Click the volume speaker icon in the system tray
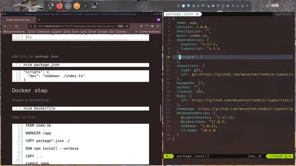The width and height of the screenshot is (296, 166). [228, 6]
